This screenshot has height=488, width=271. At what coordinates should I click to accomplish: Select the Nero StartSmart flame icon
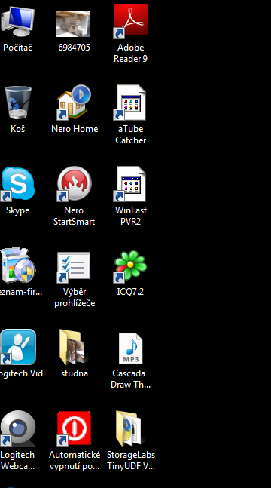(74, 183)
